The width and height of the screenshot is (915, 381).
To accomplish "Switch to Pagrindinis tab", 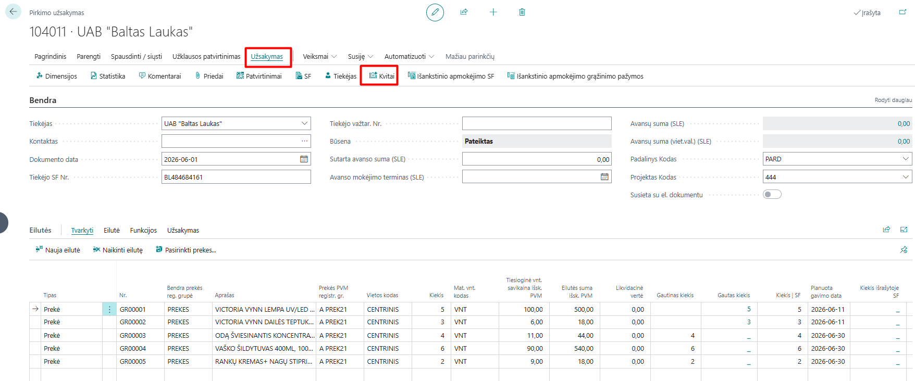I will 51,56.
